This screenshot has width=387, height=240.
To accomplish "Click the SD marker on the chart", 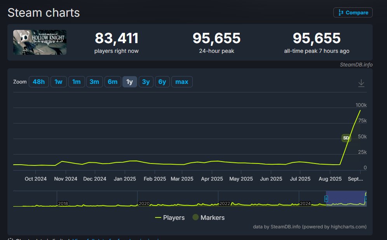I will [x=346, y=138].
